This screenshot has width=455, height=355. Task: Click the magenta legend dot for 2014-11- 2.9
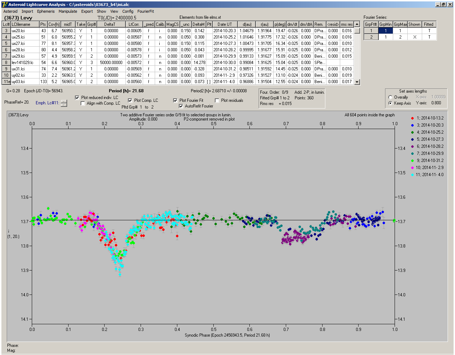point(412,168)
